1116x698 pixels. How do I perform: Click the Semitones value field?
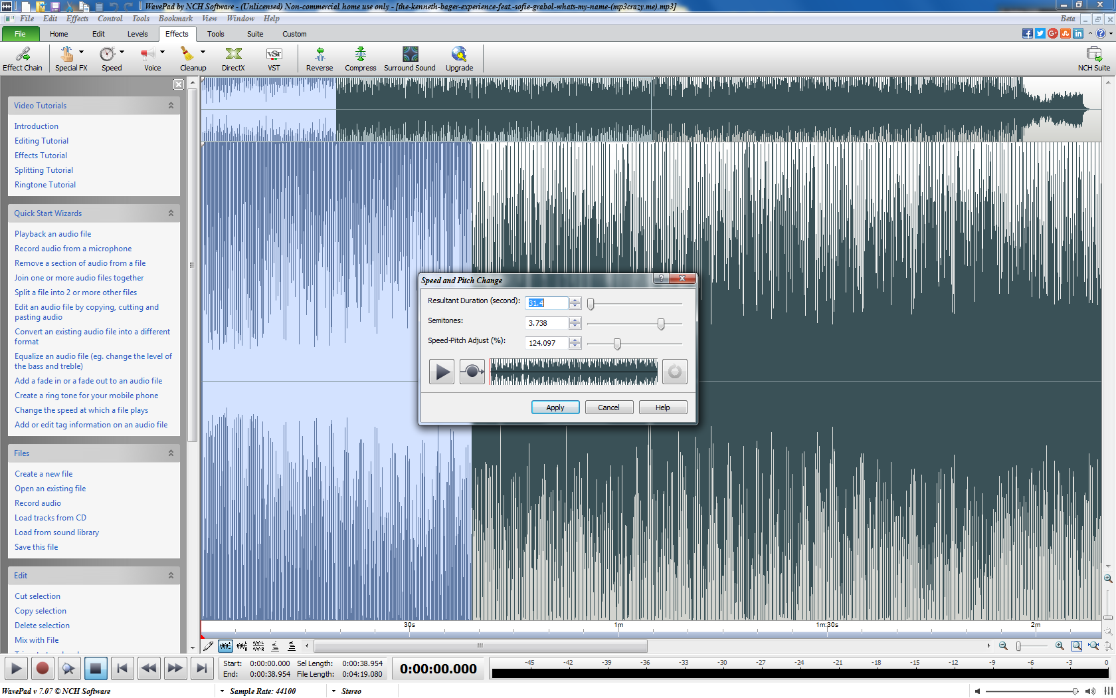(546, 323)
